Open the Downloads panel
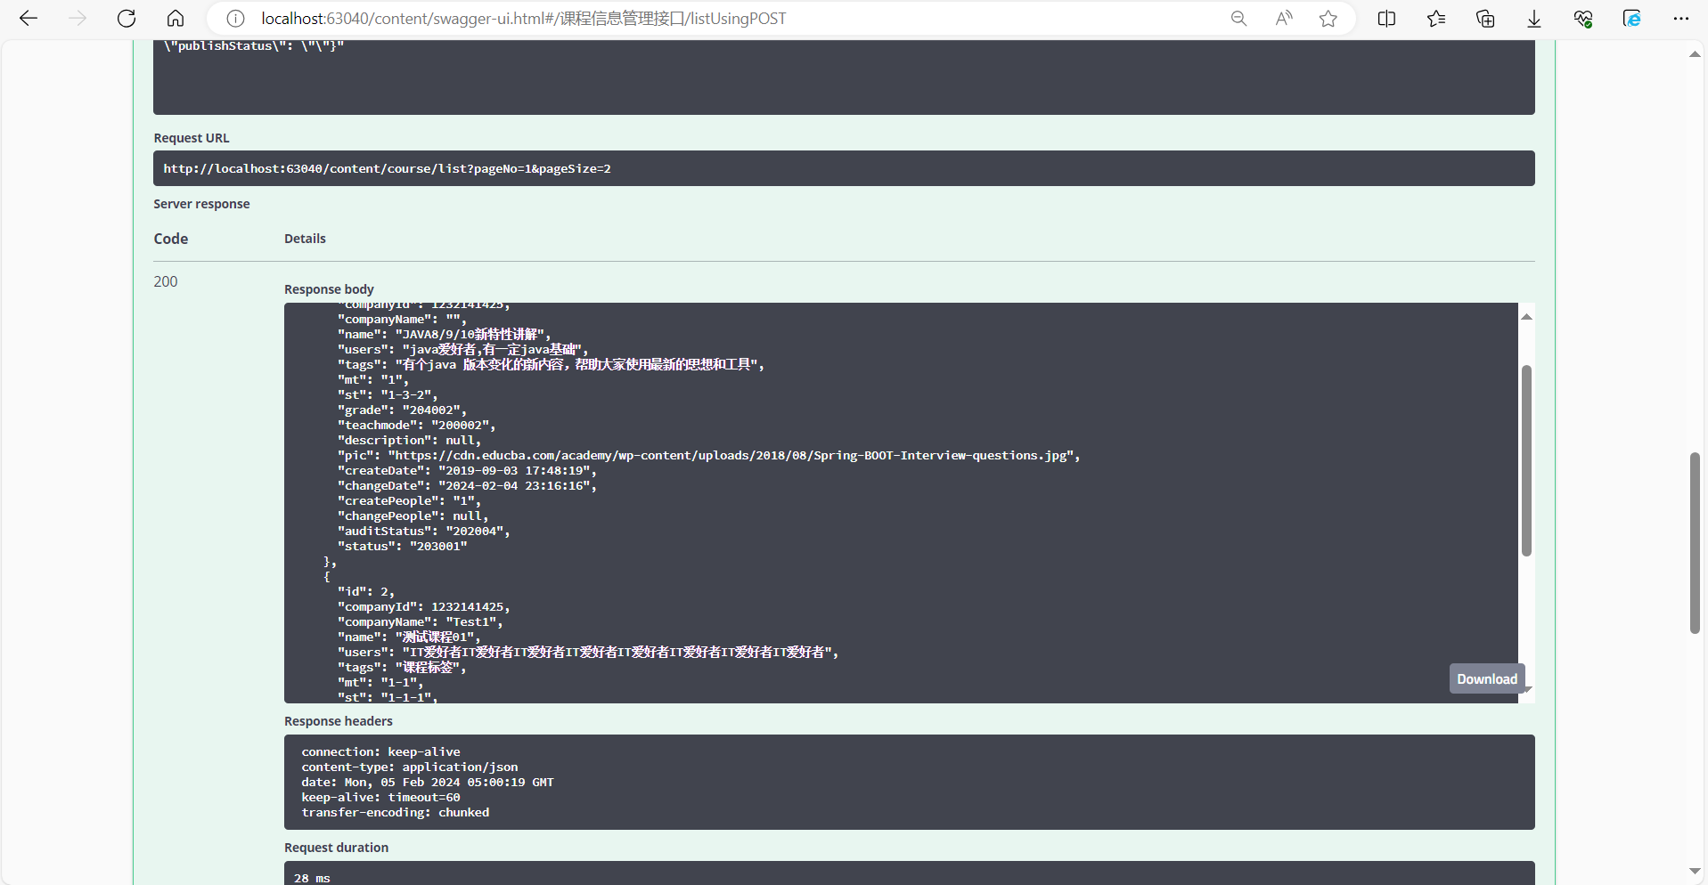The image size is (1708, 885). tap(1534, 19)
